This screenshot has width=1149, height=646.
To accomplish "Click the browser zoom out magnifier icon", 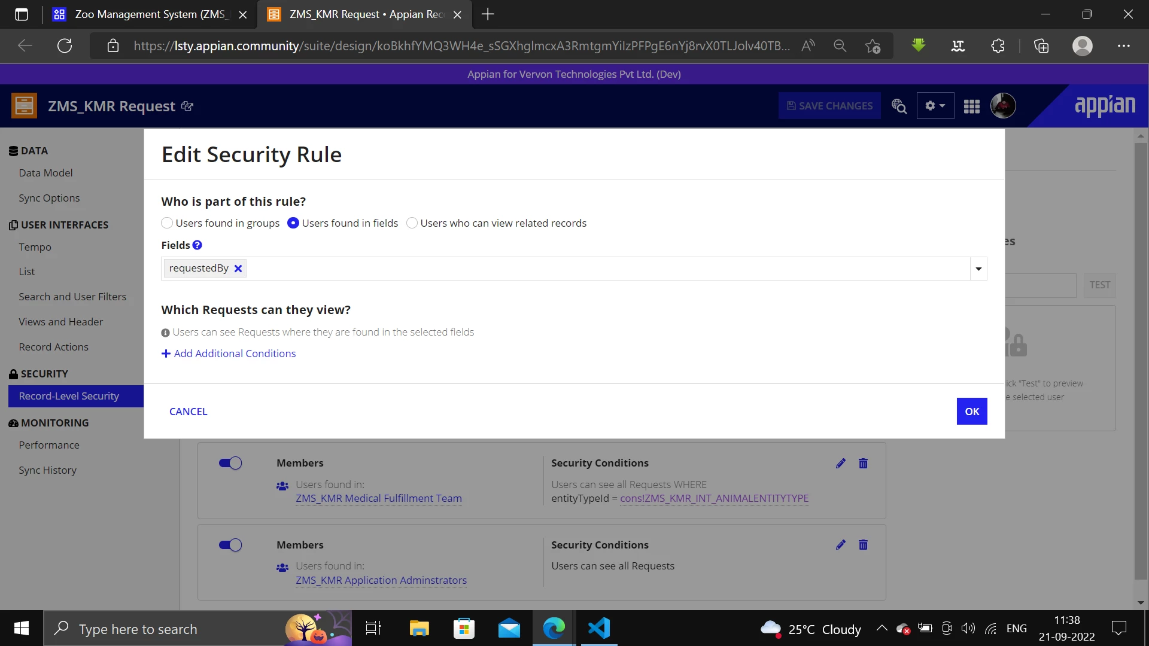I will click(x=840, y=46).
